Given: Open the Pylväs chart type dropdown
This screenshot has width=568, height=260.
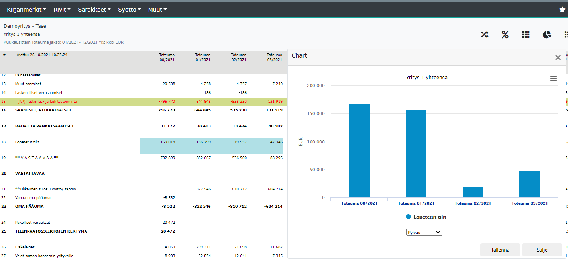Looking at the screenshot, I should (x=424, y=232).
